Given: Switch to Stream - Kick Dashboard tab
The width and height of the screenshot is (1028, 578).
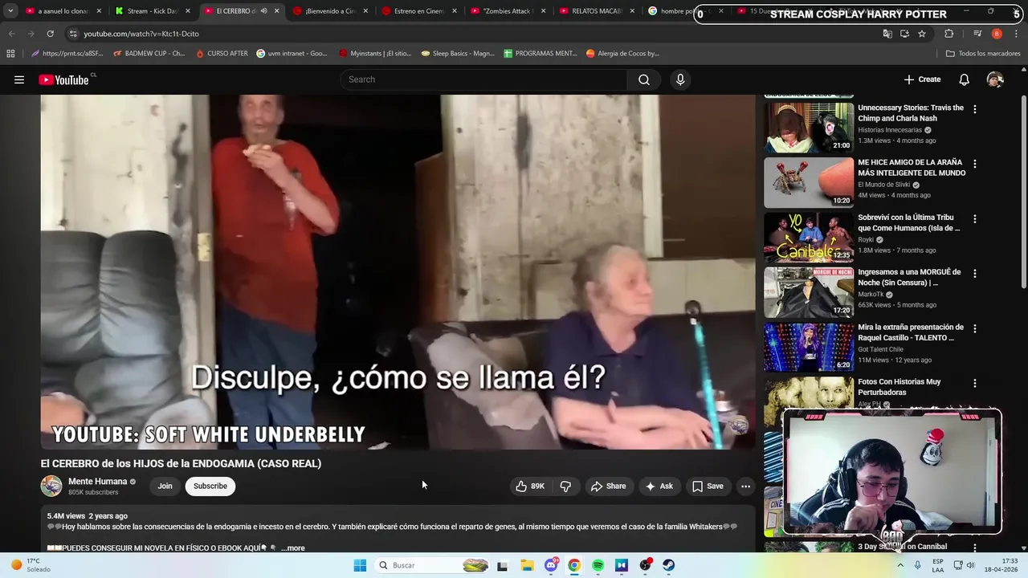Looking at the screenshot, I should click(152, 11).
